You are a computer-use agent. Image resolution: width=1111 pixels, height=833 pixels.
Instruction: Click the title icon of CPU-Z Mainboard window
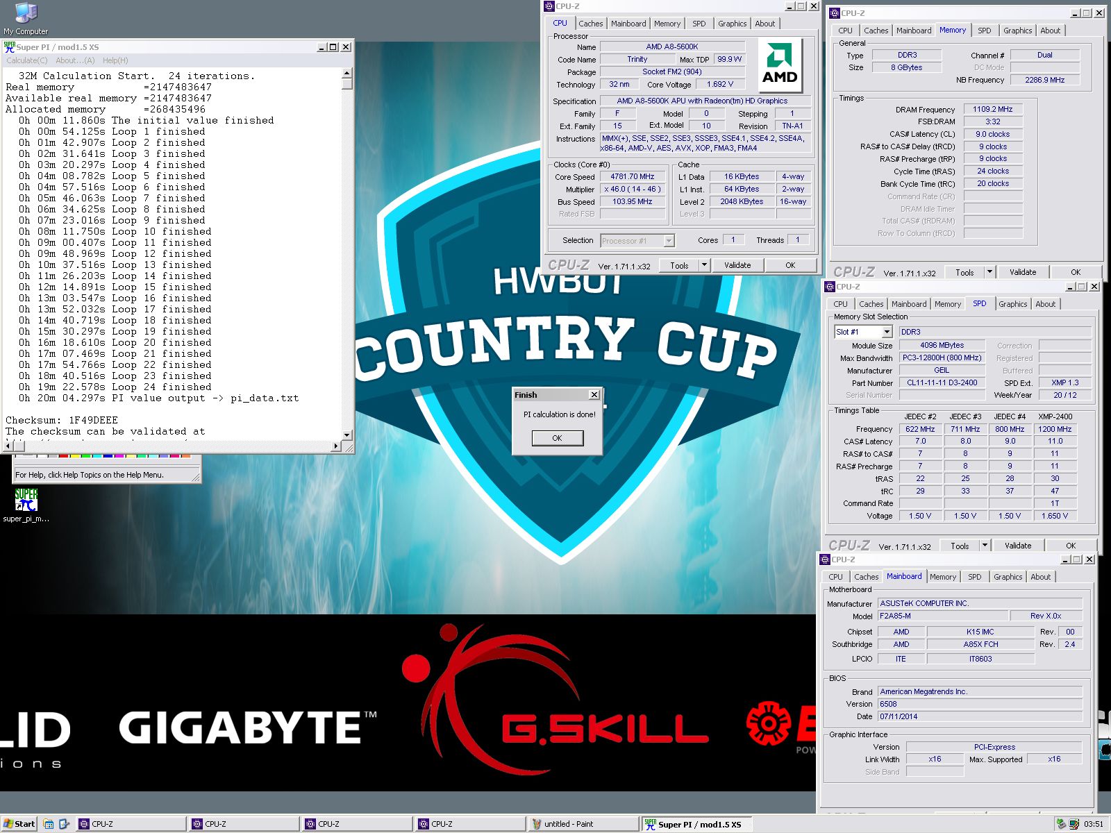pyautogui.click(x=825, y=559)
